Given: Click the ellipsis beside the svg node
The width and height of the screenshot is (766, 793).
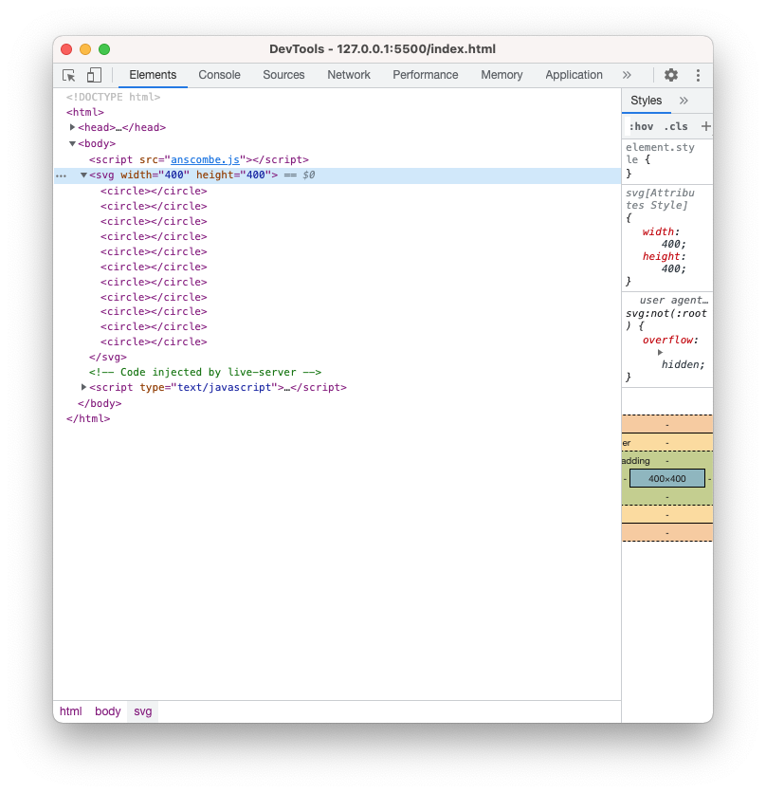Looking at the screenshot, I should point(62,175).
